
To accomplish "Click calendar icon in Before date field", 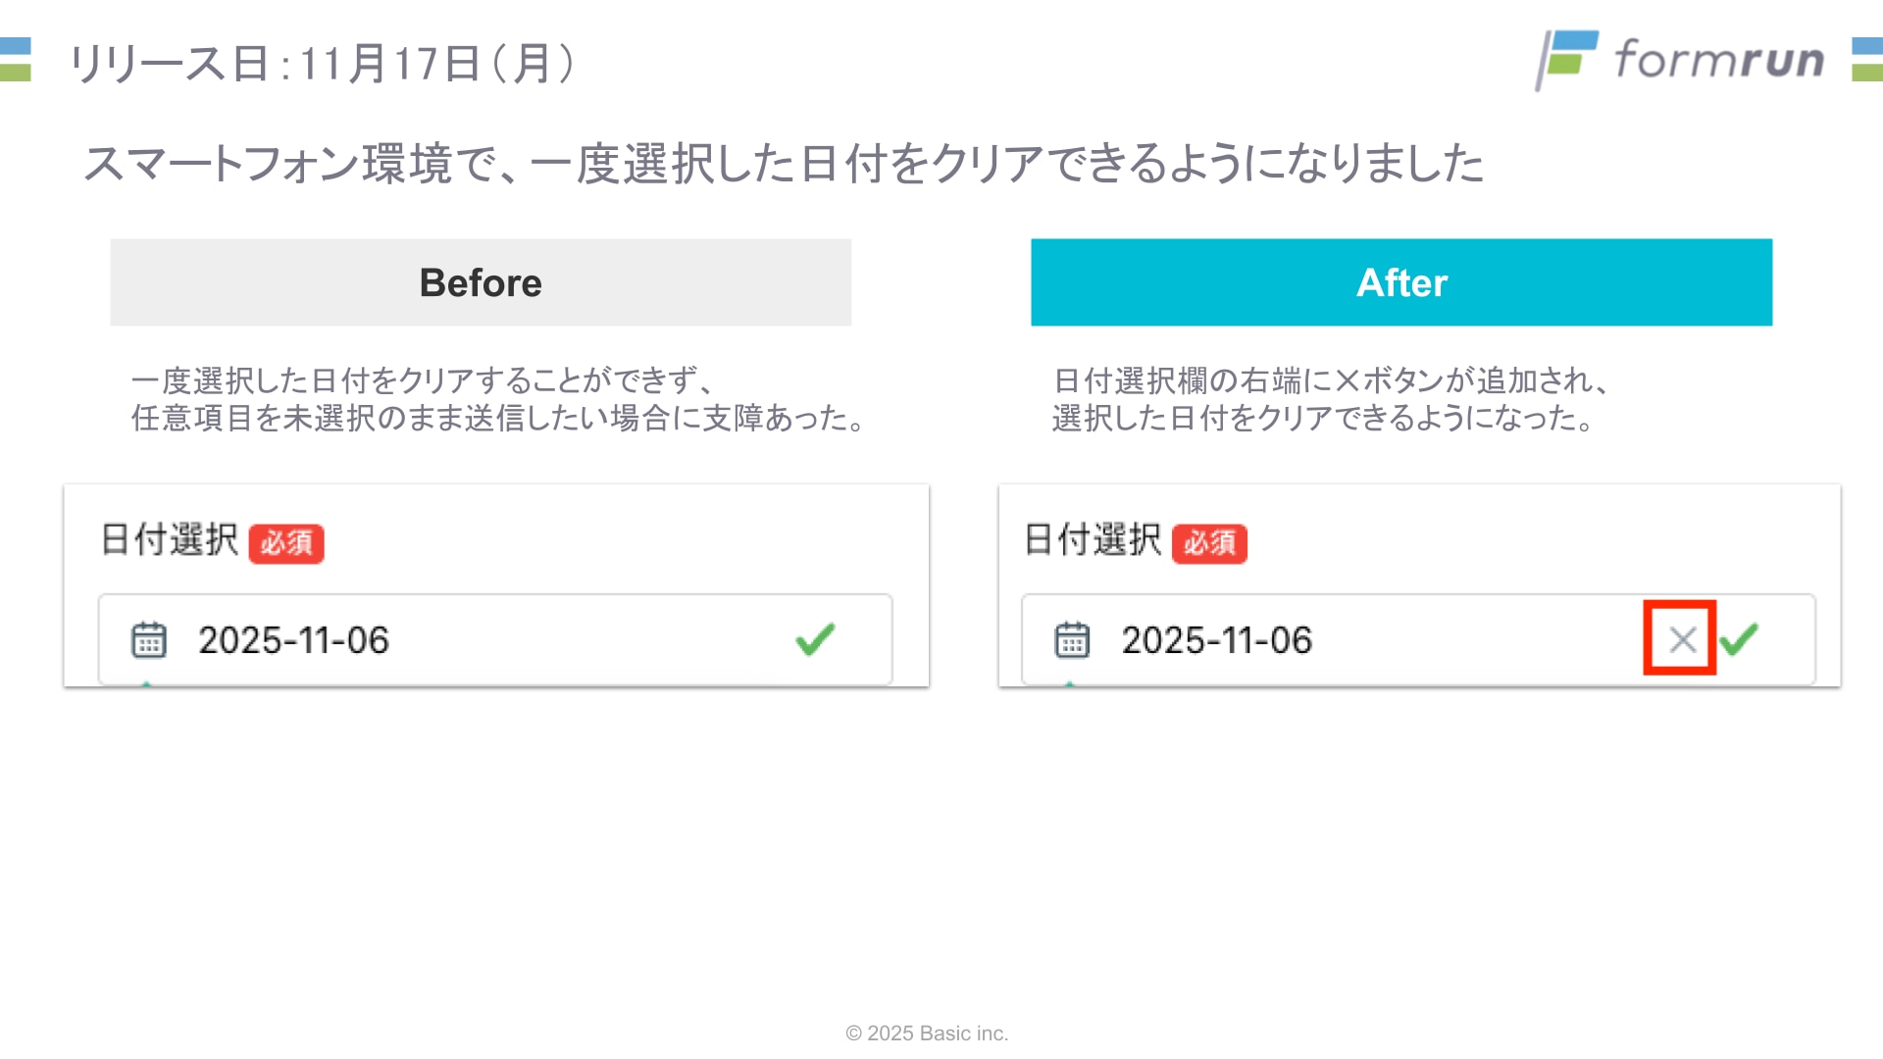I will tap(149, 639).
